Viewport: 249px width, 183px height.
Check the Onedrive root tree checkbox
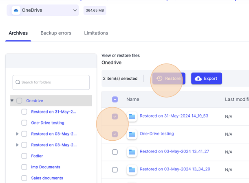point(19,100)
